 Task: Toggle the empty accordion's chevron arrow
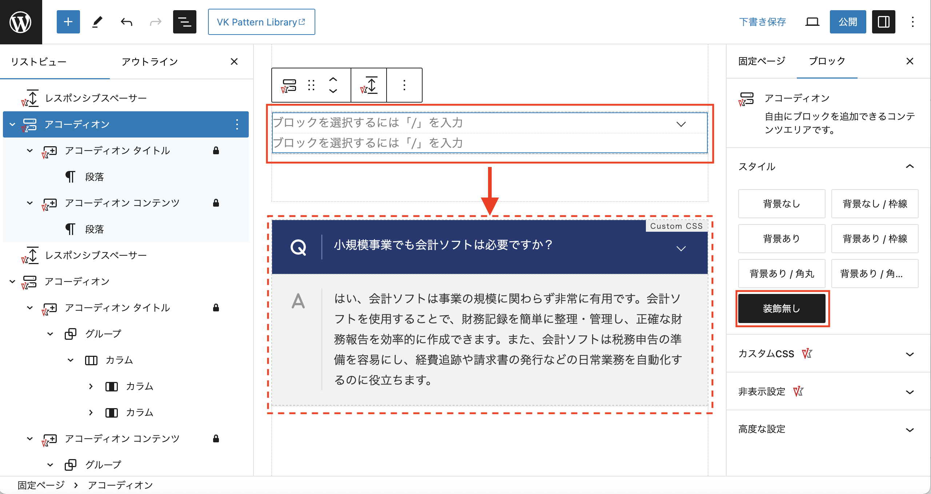point(681,124)
